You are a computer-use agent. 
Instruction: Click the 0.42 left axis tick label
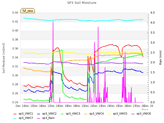[x=15, y=22]
